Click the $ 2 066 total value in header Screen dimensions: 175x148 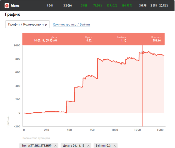[x=67, y=6]
